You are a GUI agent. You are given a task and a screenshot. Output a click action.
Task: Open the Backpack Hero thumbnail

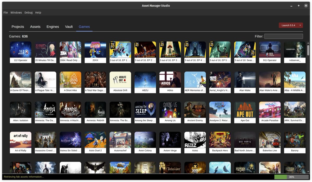click(x=220, y=140)
